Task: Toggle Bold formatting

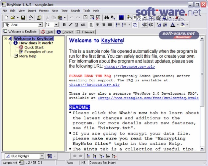Action: pyautogui.click(x=64, y=25)
